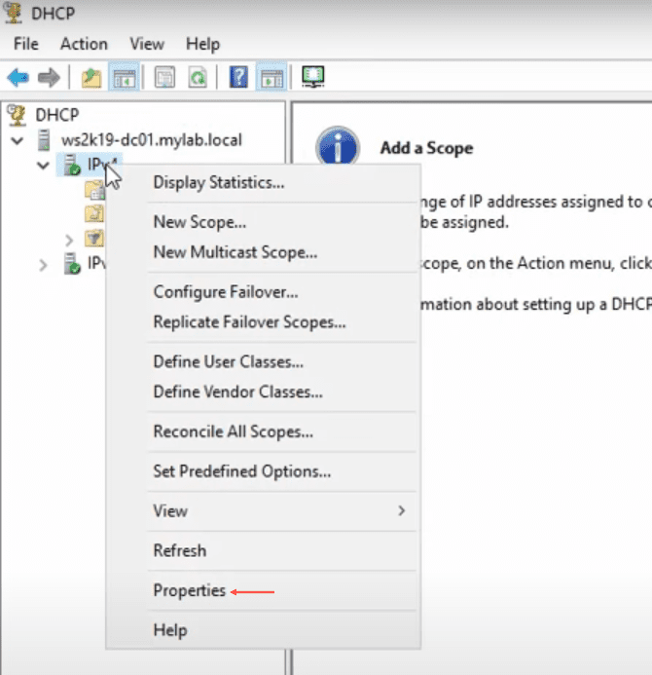Viewport: 652px width, 675px height.
Task: Collapse the ws2k19-dc01.mylab.local server node
Action: tap(18, 141)
